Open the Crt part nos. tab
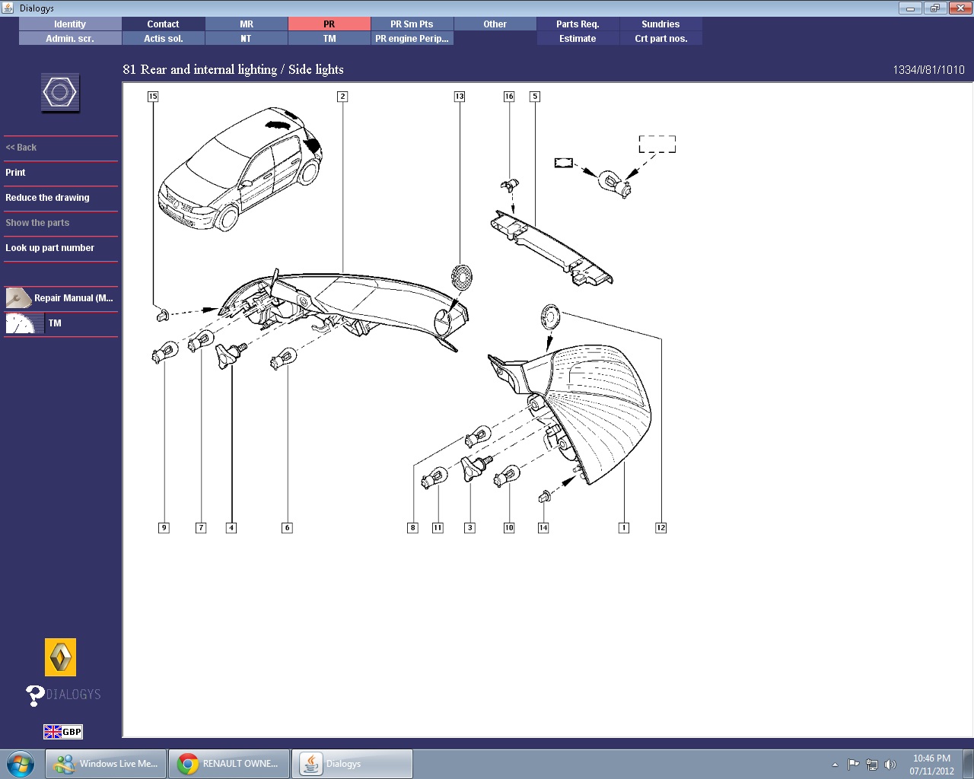Image resolution: width=974 pixels, height=779 pixels. (x=661, y=39)
